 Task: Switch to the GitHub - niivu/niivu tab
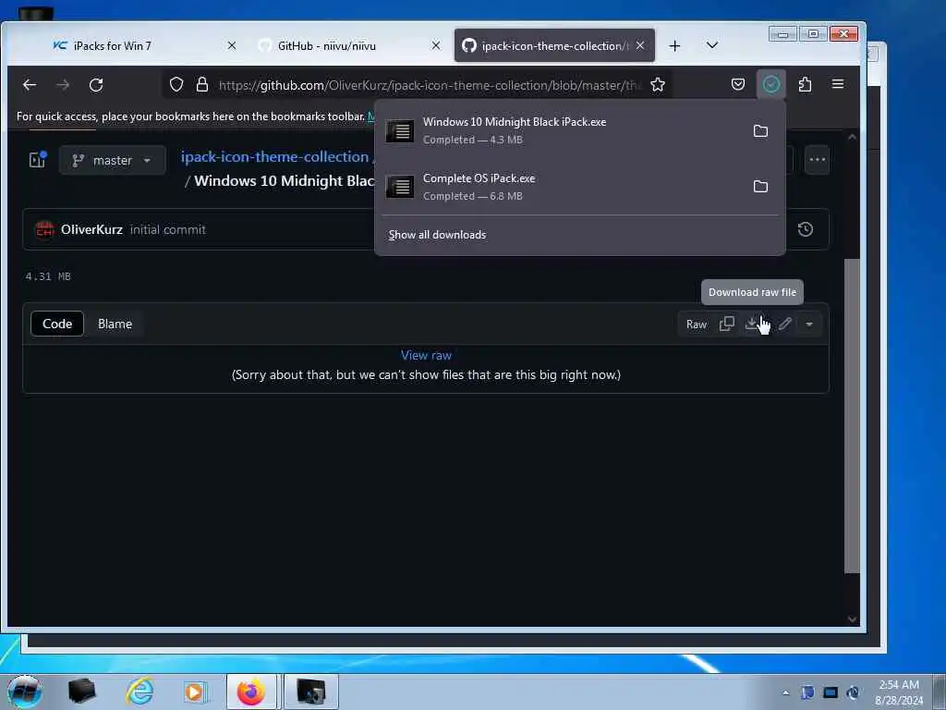tap(326, 46)
